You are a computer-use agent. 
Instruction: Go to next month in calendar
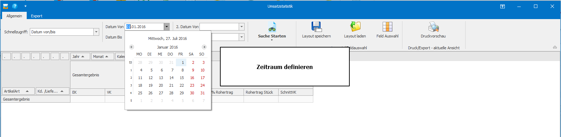click(x=204, y=47)
